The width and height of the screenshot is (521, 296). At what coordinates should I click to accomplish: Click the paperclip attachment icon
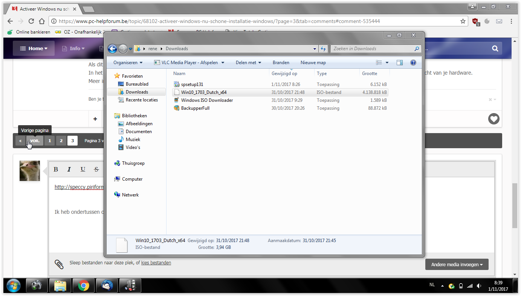(59, 264)
